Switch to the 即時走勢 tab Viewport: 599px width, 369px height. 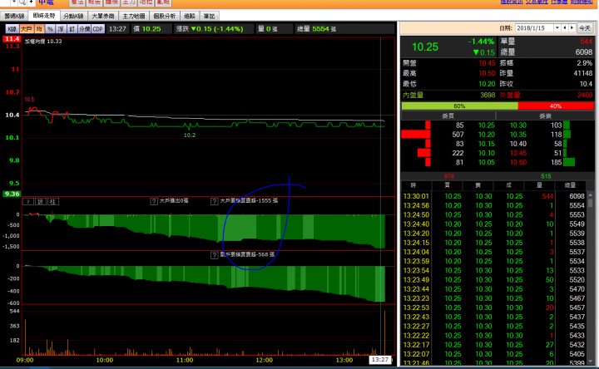44,16
